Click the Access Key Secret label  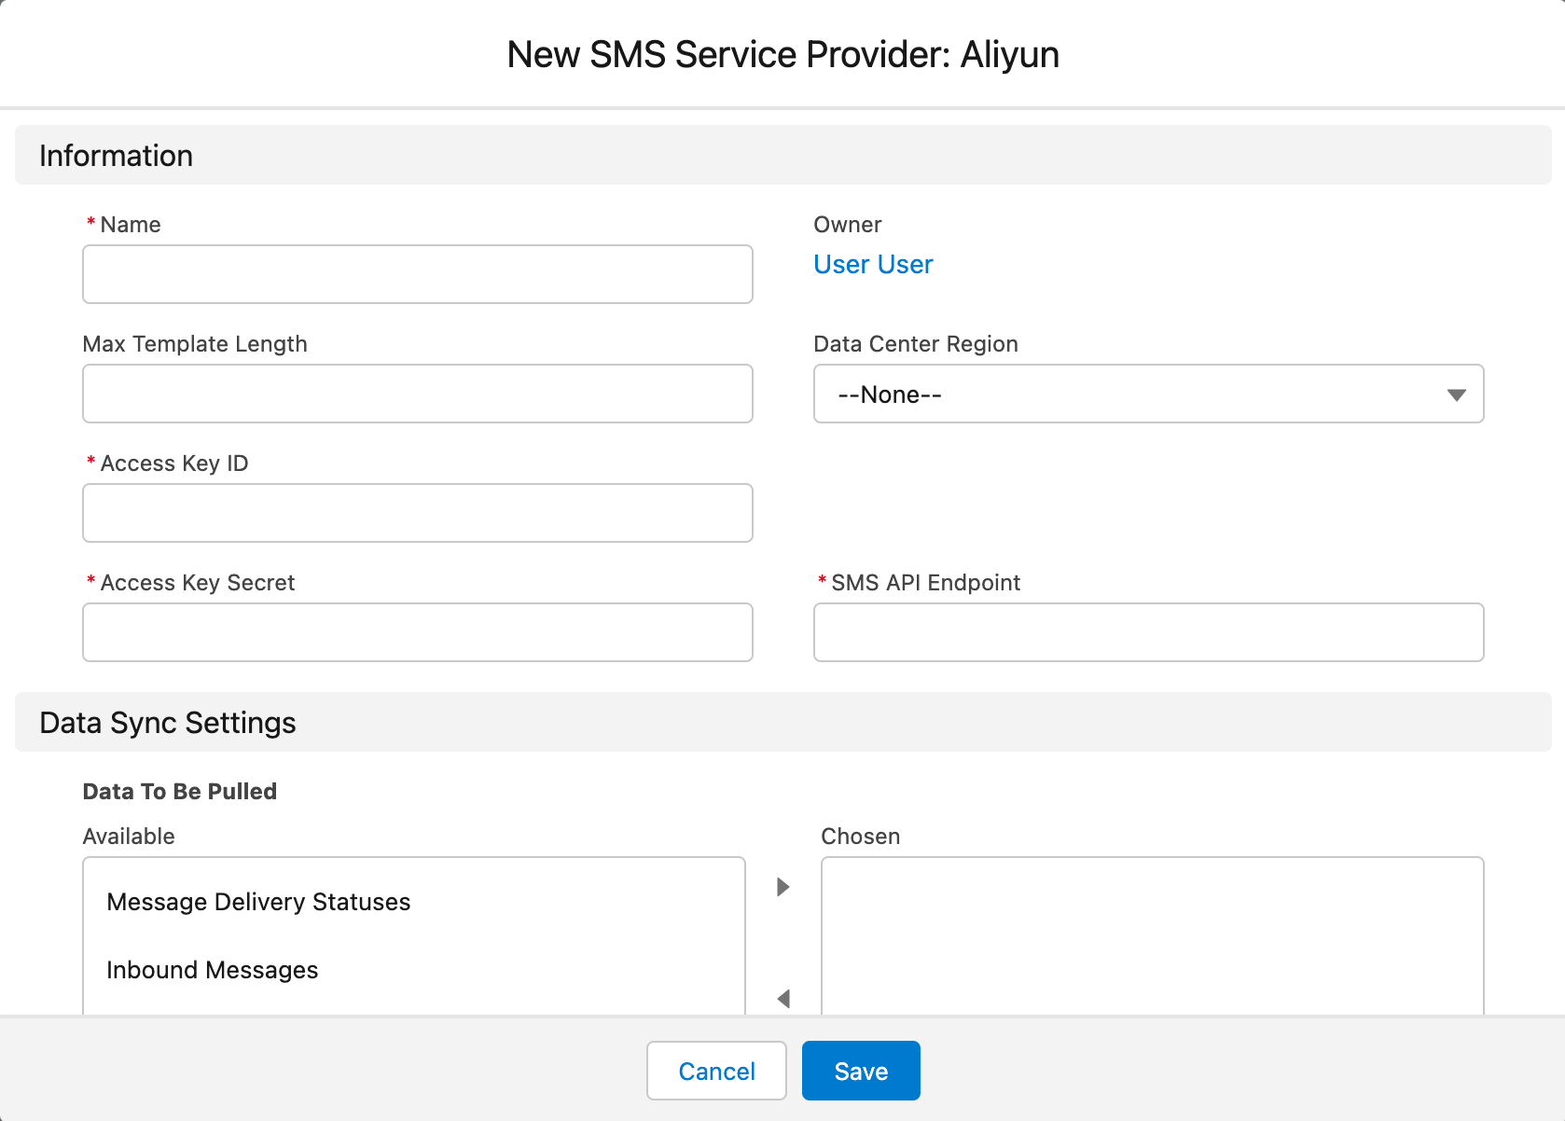pyautogui.click(x=197, y=583)
